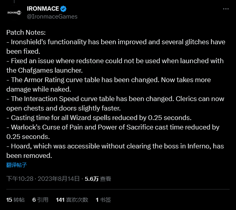This screenshot has width=236, height=210.
Task: Click the blue verified checkmark badge
Action: [63, 9]
